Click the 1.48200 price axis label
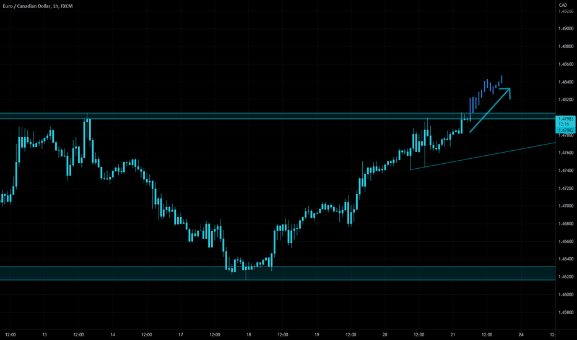Viewport: 577px width, 340px height. [x=566, y=100]
